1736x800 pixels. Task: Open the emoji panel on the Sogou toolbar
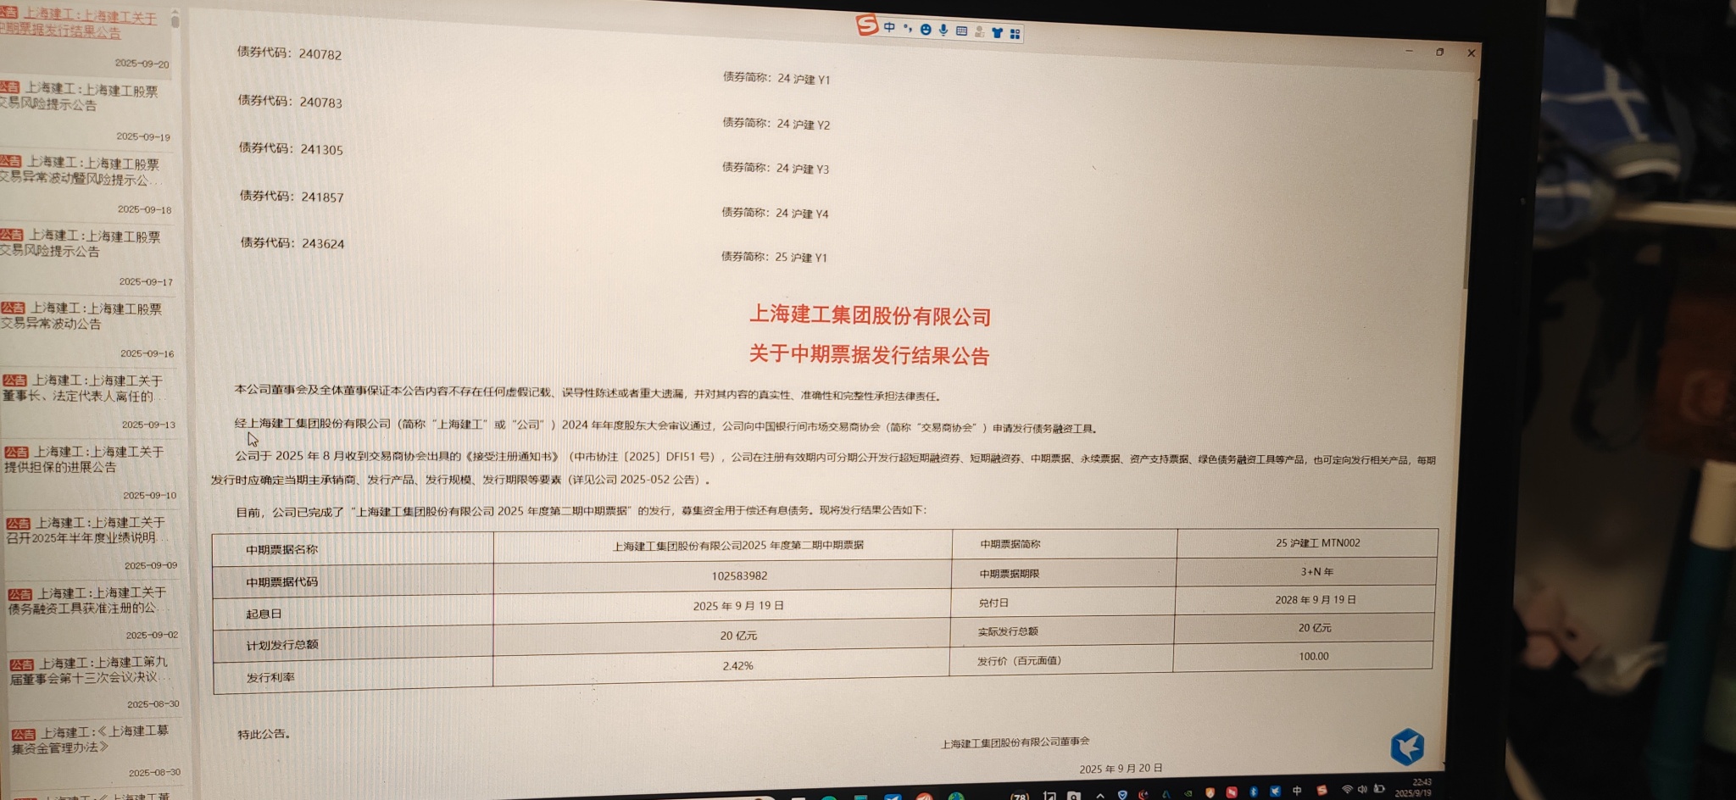(926, 30)
